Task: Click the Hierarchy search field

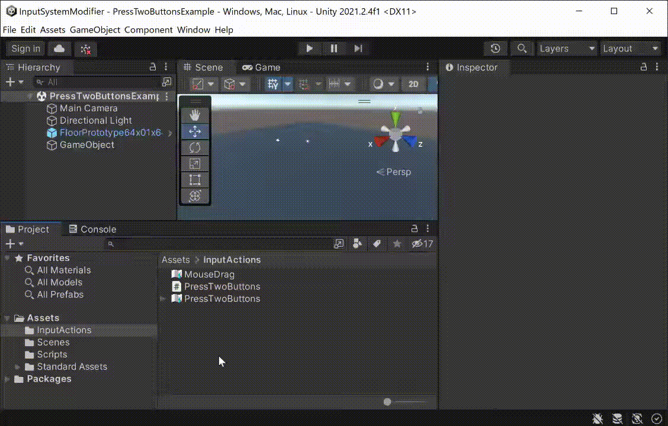Action: coord(97,82)
